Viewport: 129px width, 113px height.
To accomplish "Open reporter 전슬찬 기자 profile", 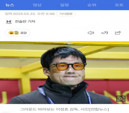I will [25, 21].
